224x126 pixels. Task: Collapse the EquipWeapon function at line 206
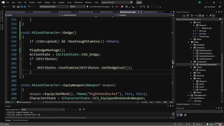click(21, 85)
